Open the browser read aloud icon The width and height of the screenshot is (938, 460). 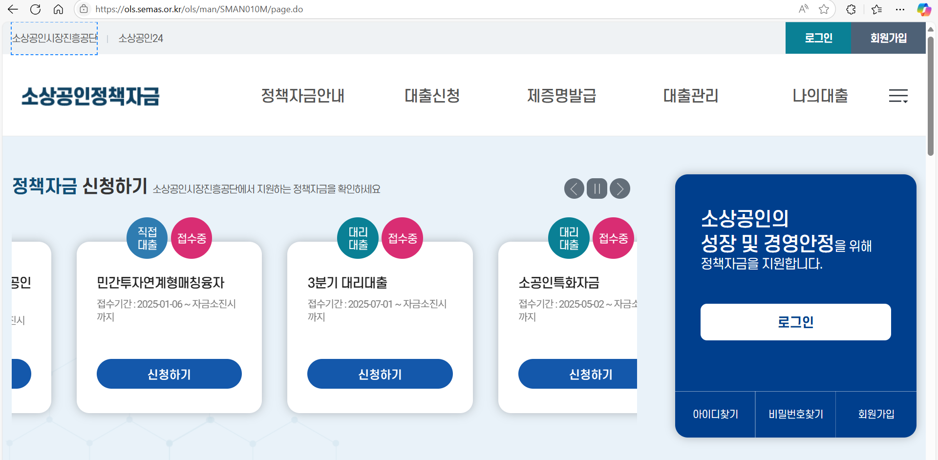[803, 9]
